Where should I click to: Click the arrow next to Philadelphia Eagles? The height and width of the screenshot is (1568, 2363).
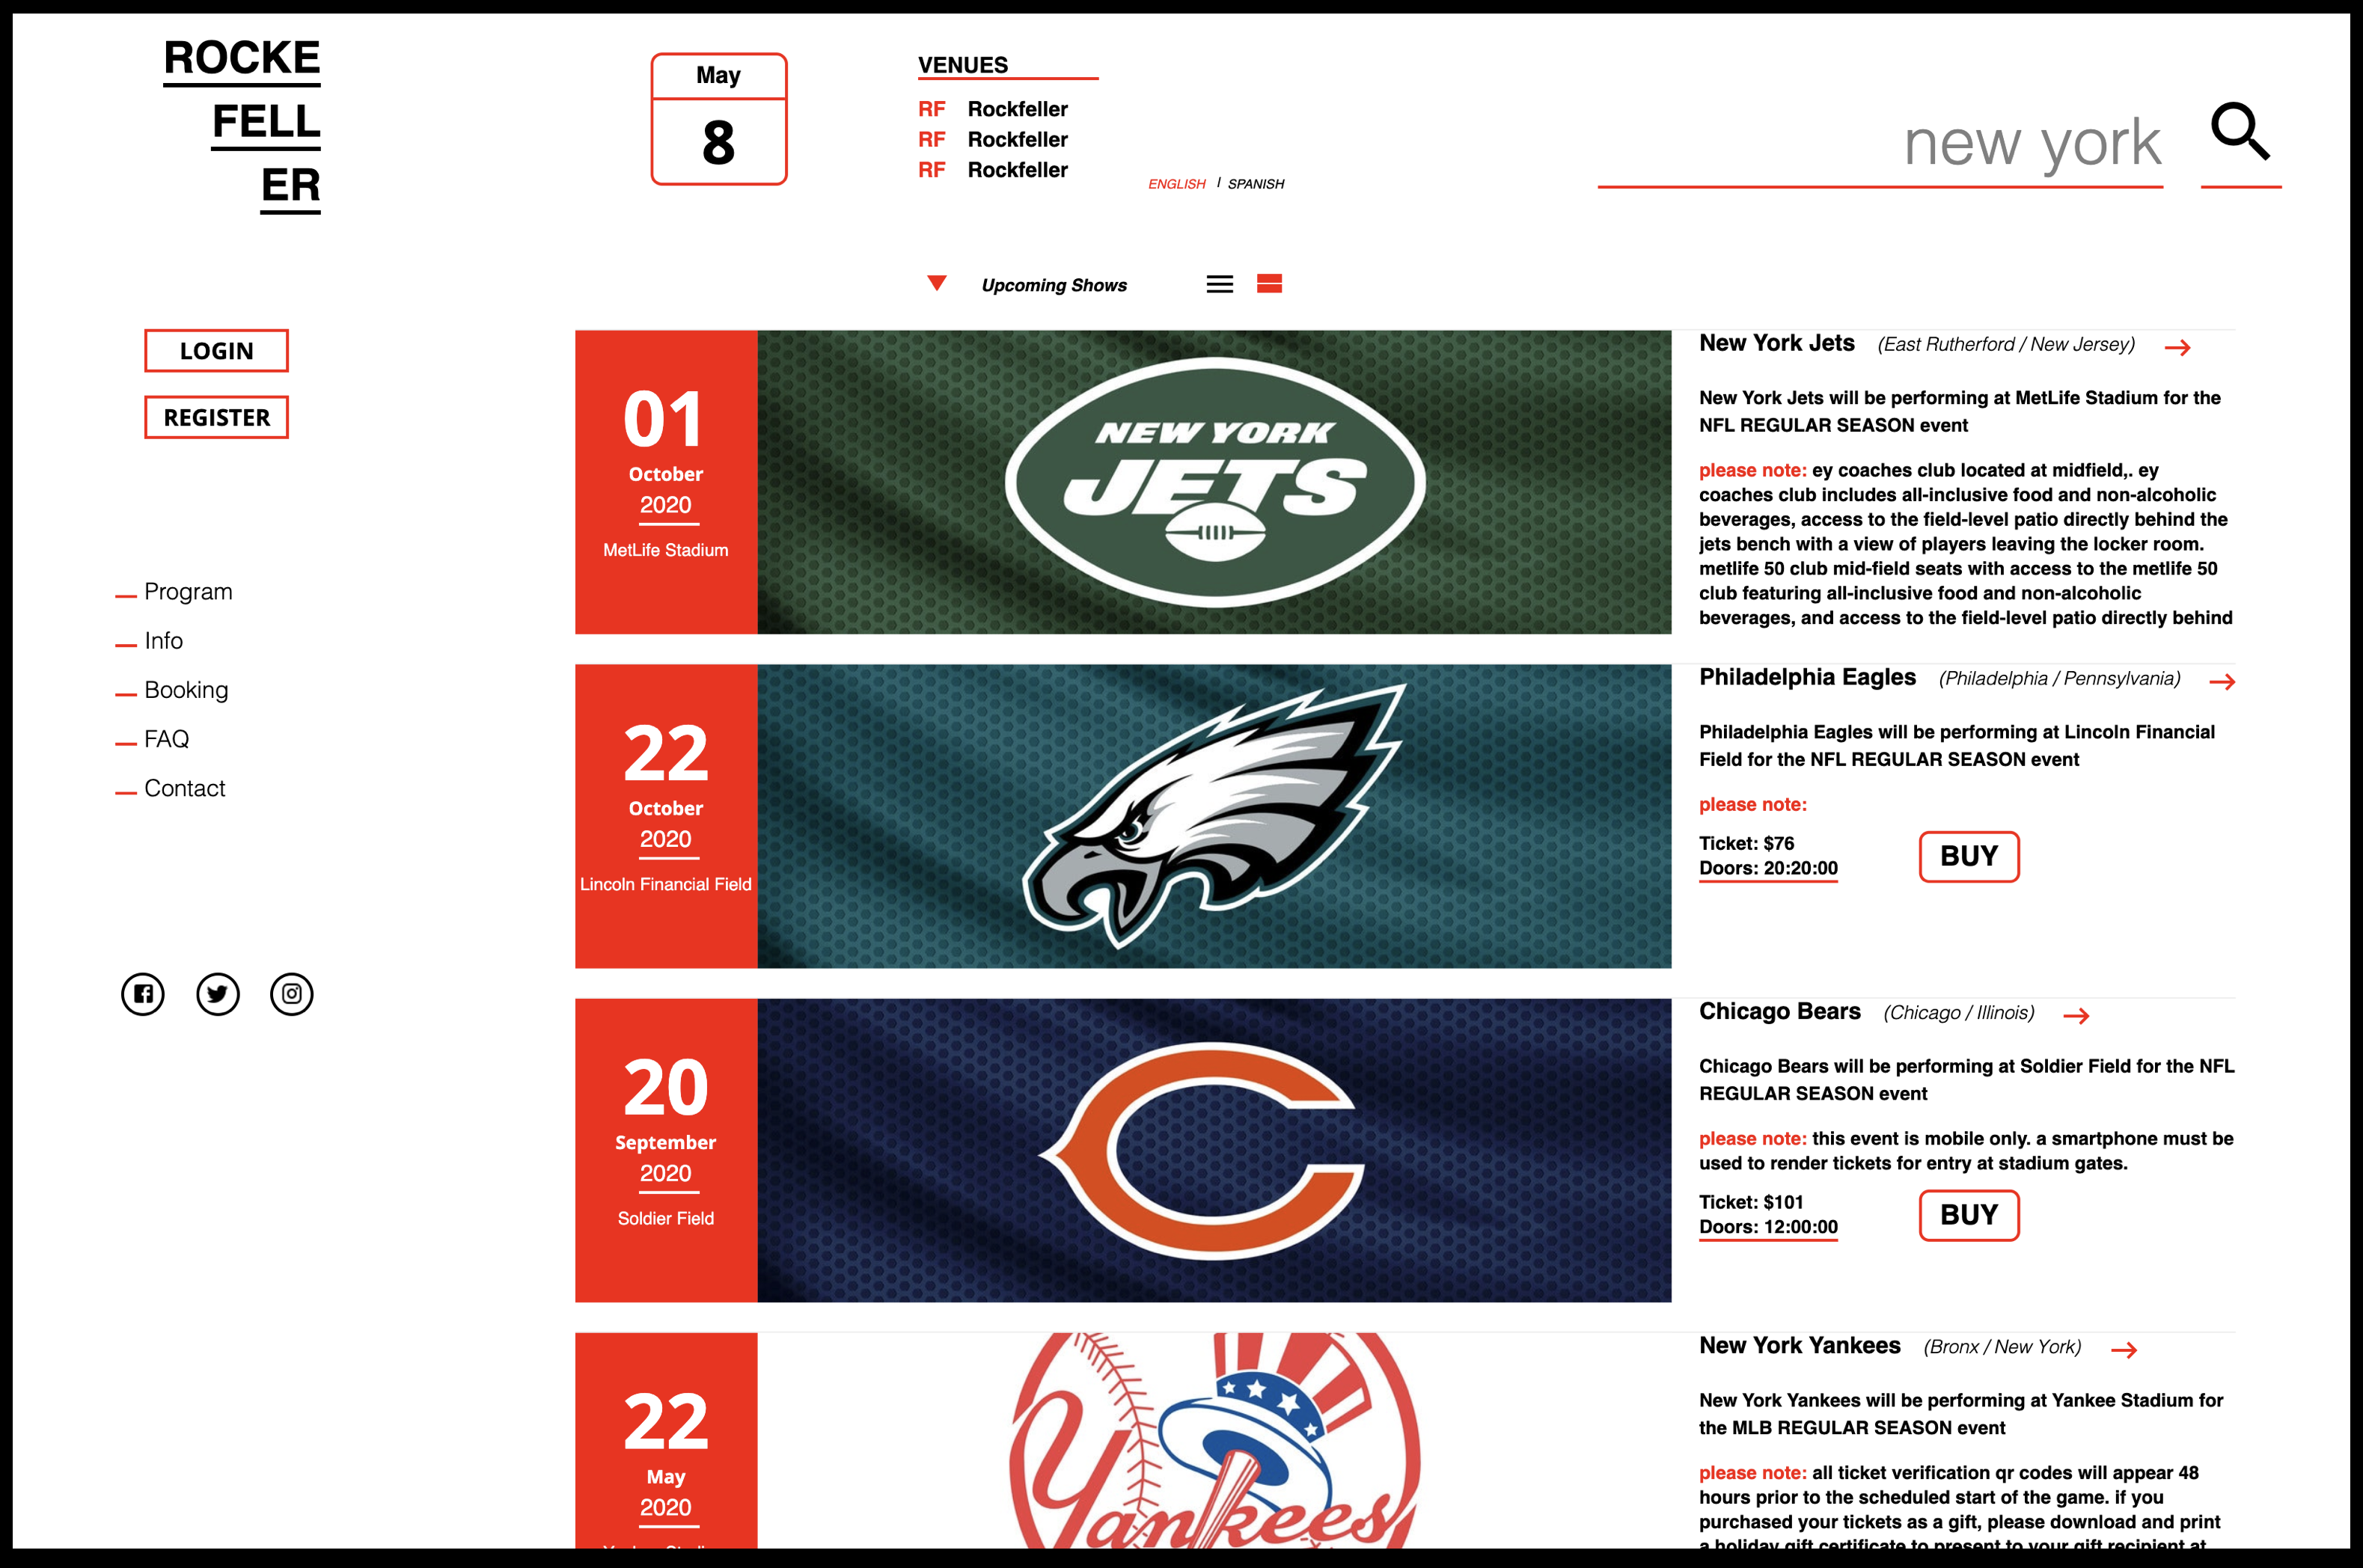2222,682
